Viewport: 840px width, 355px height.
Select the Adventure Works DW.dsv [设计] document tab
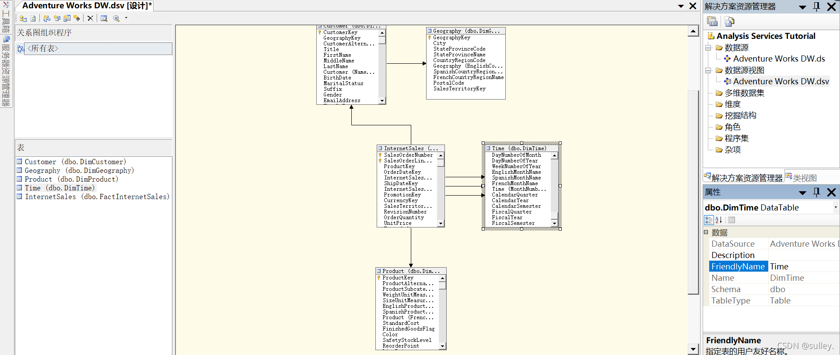point(87,6)
